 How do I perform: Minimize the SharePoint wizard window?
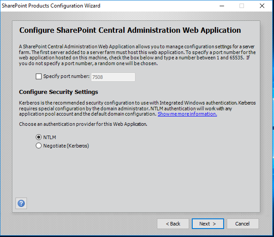point(222,6)
